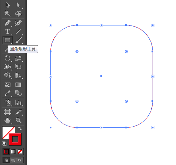Select the Paintbrush tool

tap(18, 40)
